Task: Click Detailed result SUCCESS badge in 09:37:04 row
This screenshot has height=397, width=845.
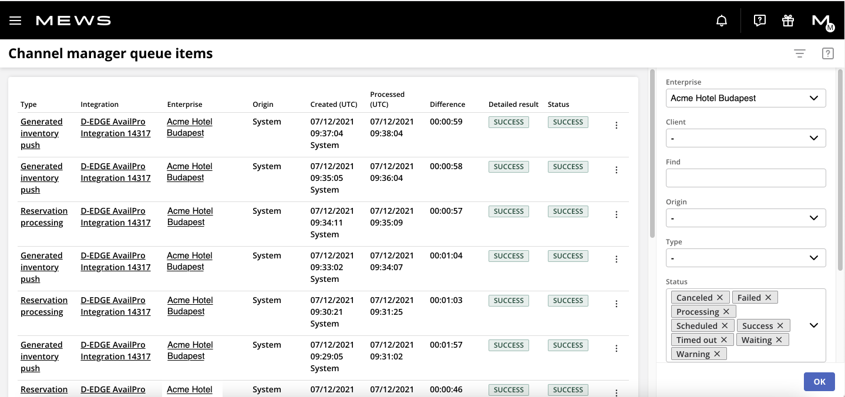Action: [509, 122]
